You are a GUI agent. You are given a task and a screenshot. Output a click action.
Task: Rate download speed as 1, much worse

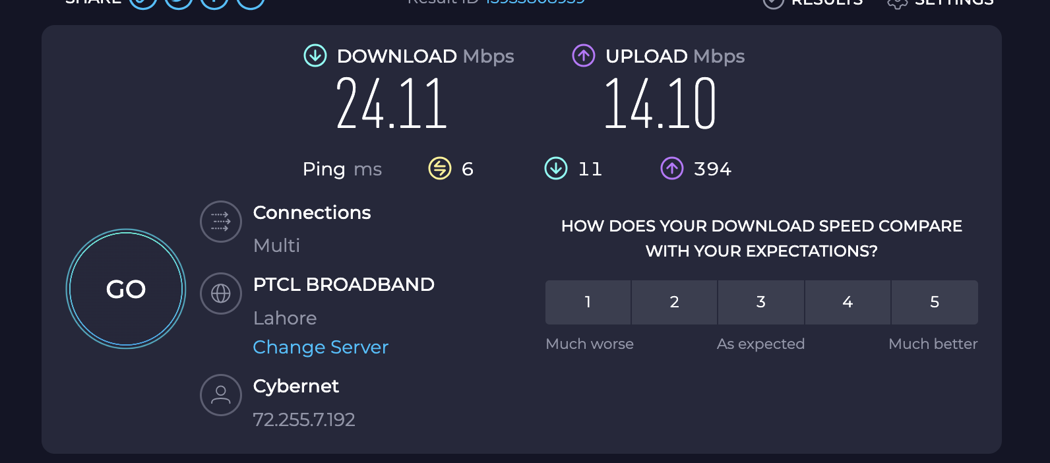(588, 302)
